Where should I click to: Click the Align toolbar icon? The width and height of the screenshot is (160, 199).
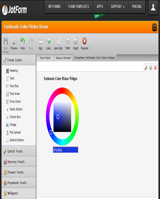(40, 43)
